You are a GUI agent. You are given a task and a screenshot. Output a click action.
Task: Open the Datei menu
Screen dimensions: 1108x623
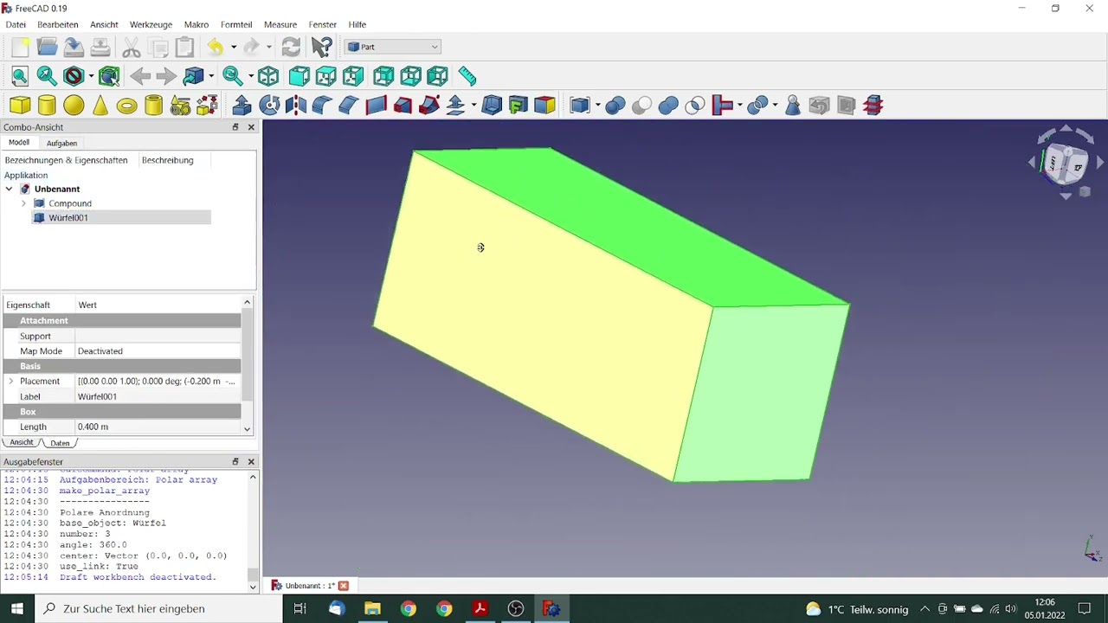click(x=16, y=24)
